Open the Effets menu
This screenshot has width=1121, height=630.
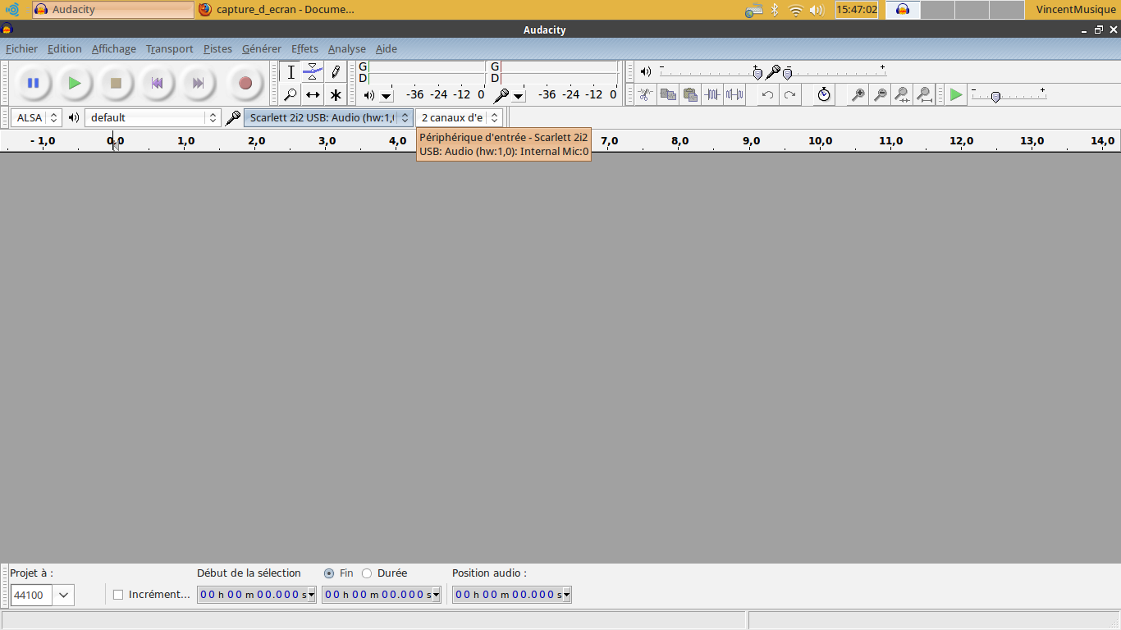pos(305,49)
